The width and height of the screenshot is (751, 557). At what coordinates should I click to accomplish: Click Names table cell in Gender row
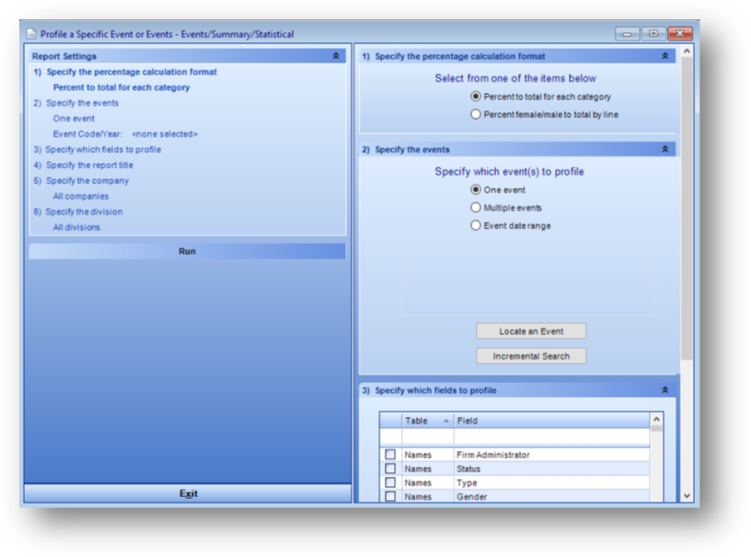(428, 496)
